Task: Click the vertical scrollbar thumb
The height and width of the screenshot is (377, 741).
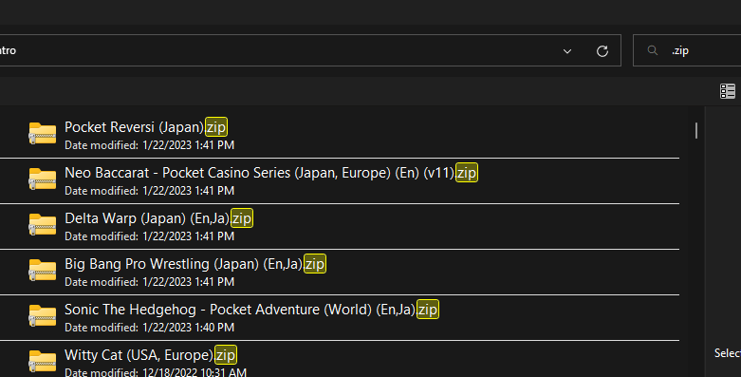Action: pyautogui.click(x=696, y=130)
